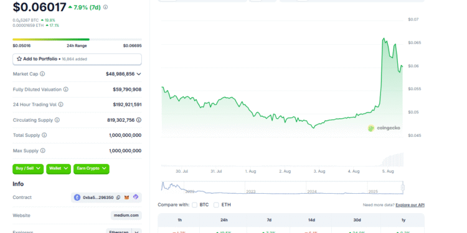This screenshot has width=467, height=233.
Task: Click the 24h Range progress bar
Action: point(77,39)
